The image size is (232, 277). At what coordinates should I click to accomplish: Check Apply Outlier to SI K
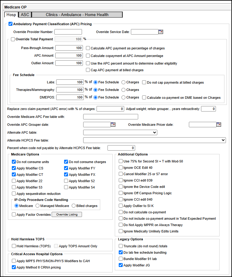coord(121,206)
